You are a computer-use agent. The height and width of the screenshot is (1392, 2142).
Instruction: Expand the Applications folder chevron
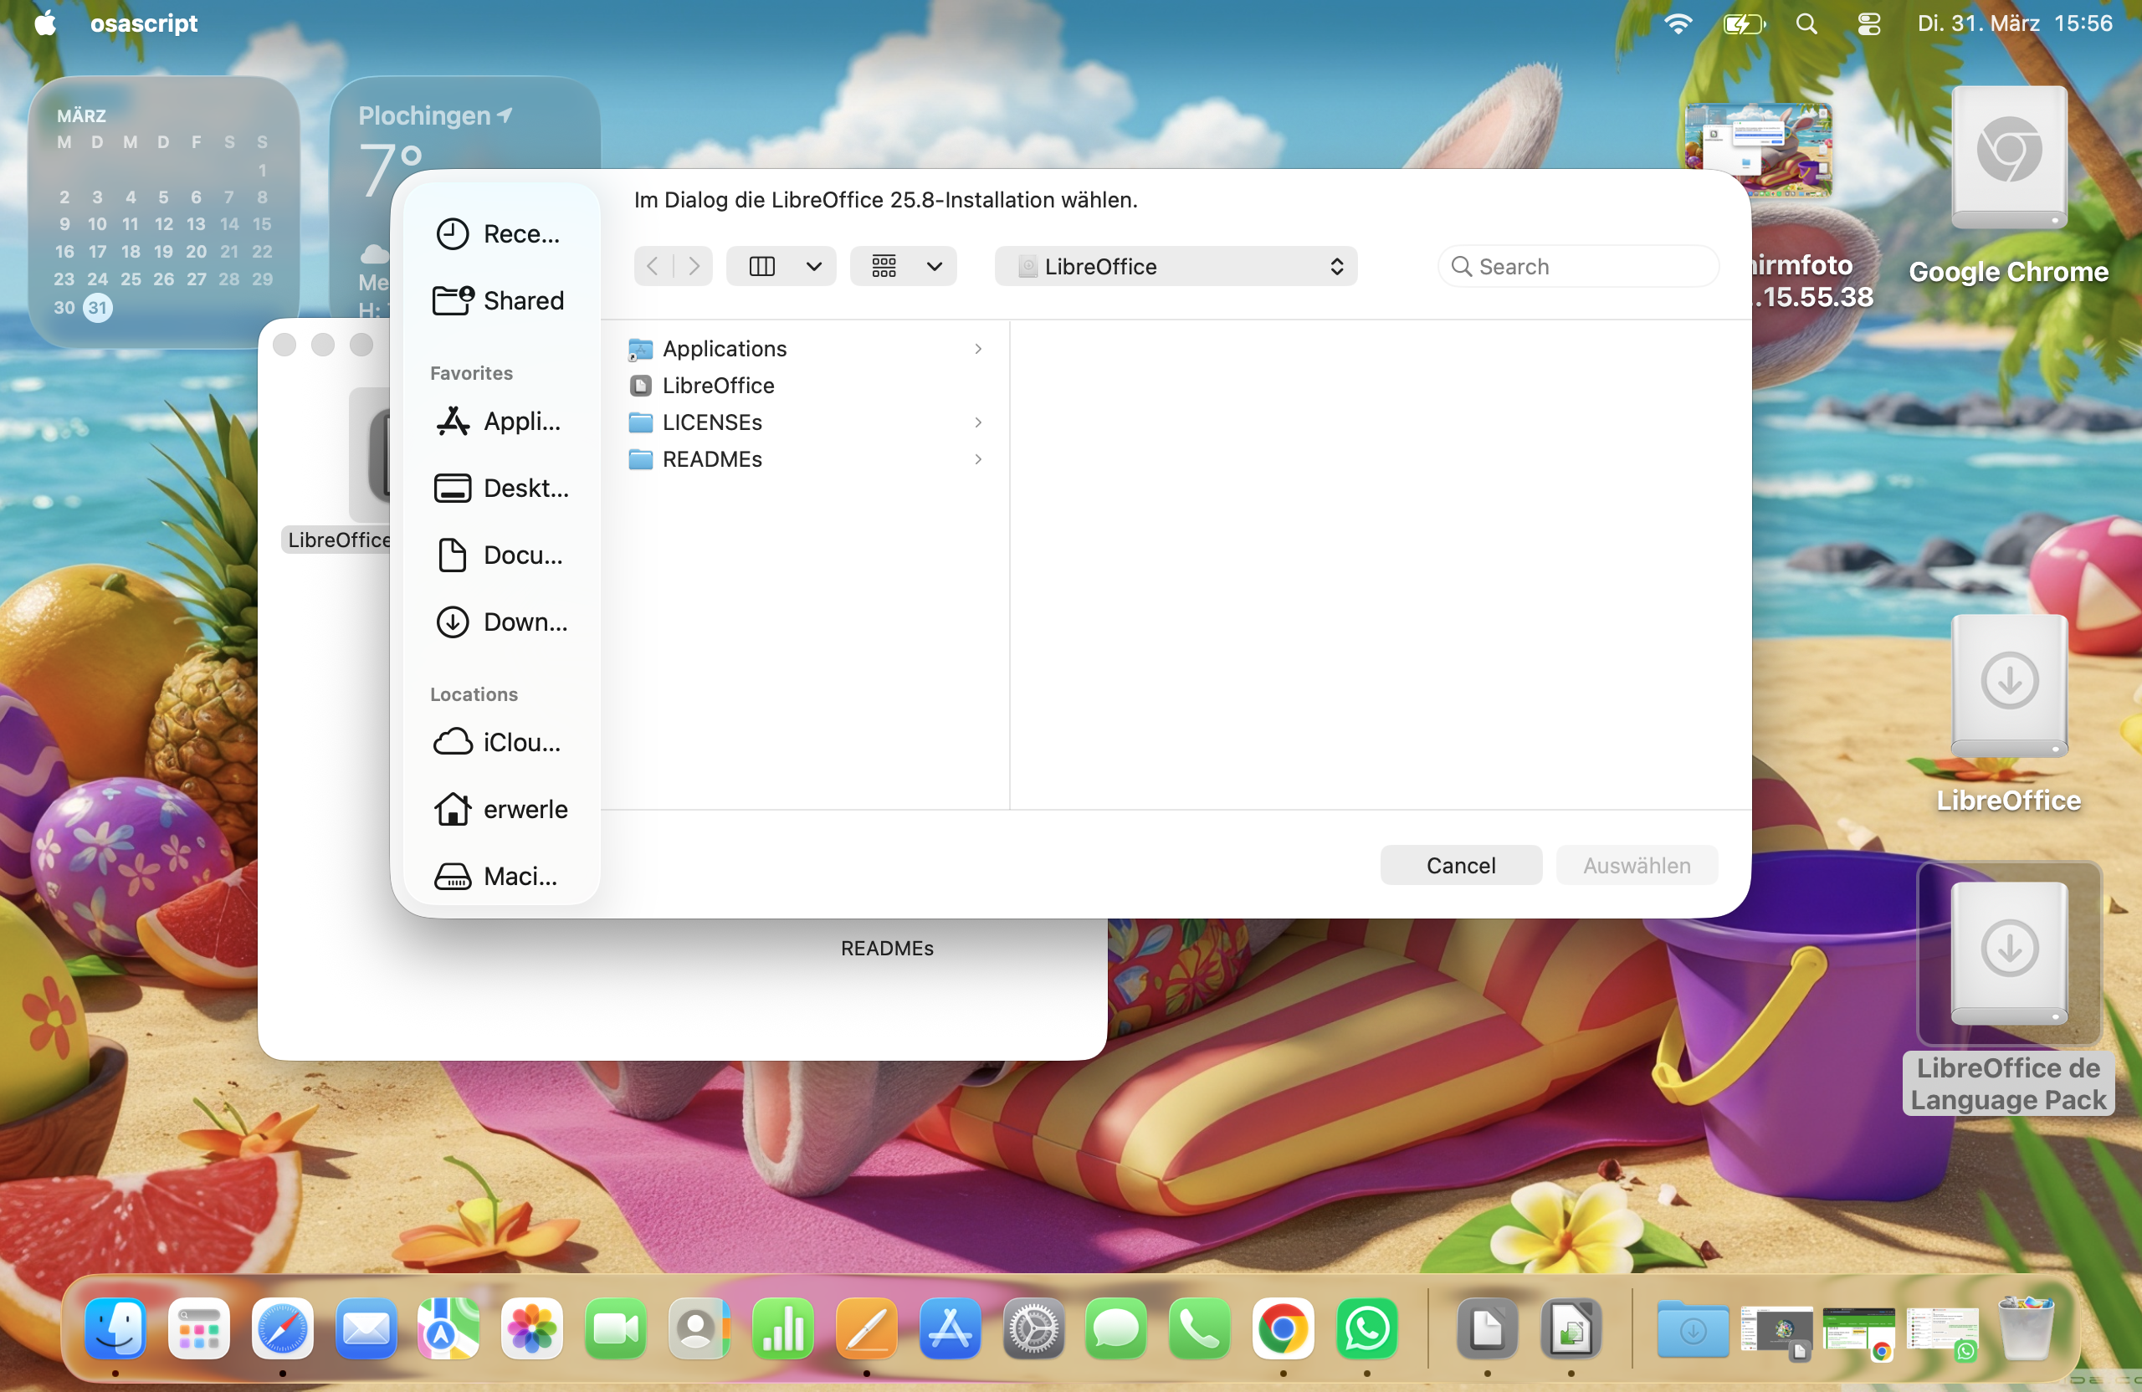pos(977,348)
